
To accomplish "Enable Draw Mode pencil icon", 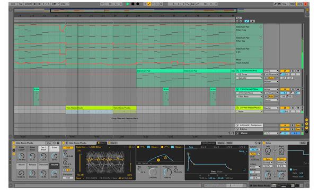I will 276,4.
